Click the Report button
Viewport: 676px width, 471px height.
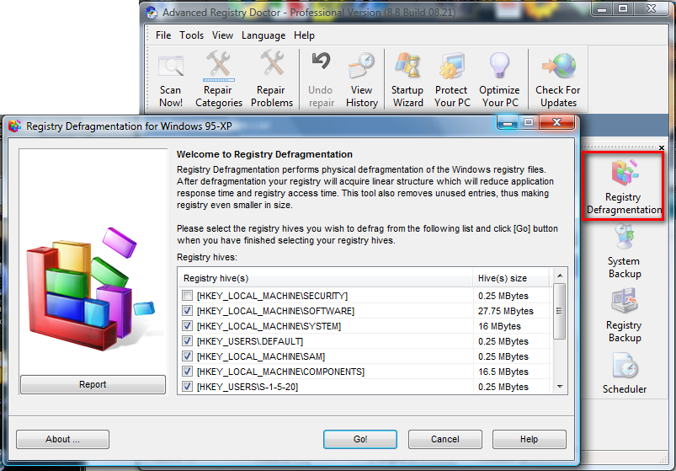pos(93,385)
